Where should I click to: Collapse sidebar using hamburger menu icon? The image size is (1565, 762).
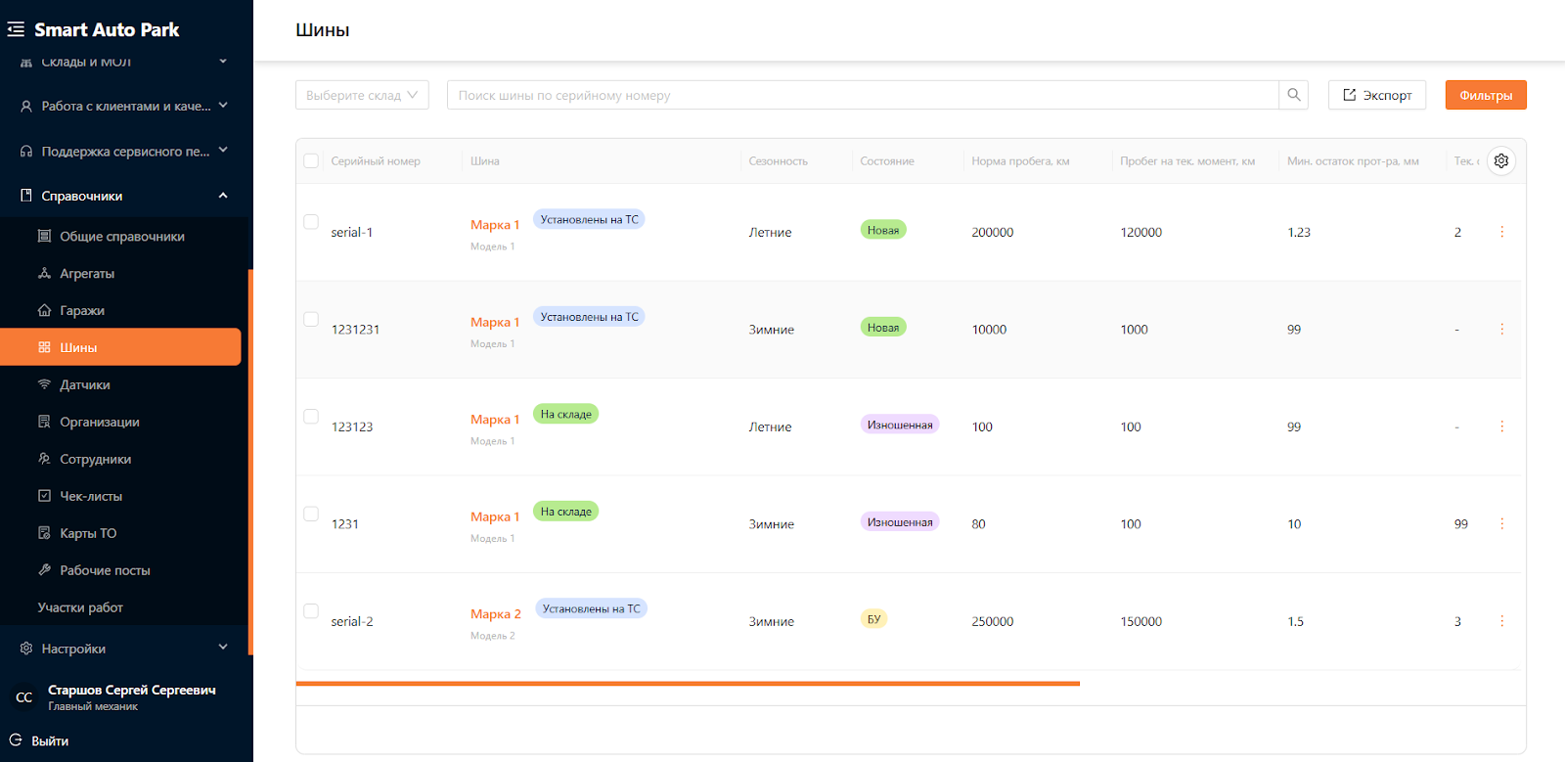pyautogui.click(x=16, y=29)
